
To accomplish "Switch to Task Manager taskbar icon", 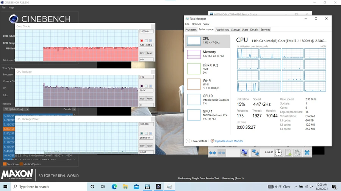I will pyautogui.click(x=169, y=187).
